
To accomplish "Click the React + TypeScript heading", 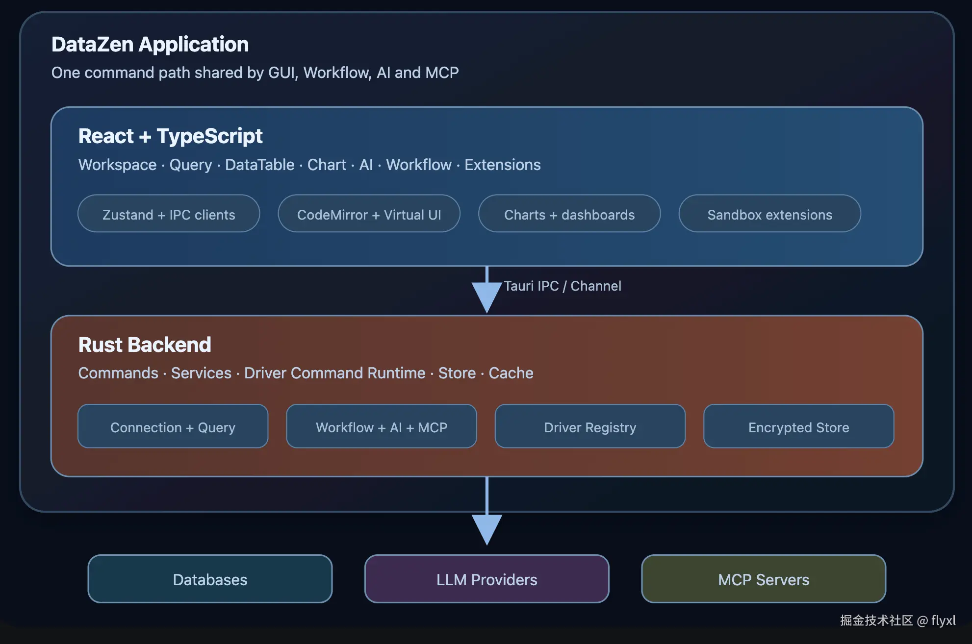I will 170,136.
